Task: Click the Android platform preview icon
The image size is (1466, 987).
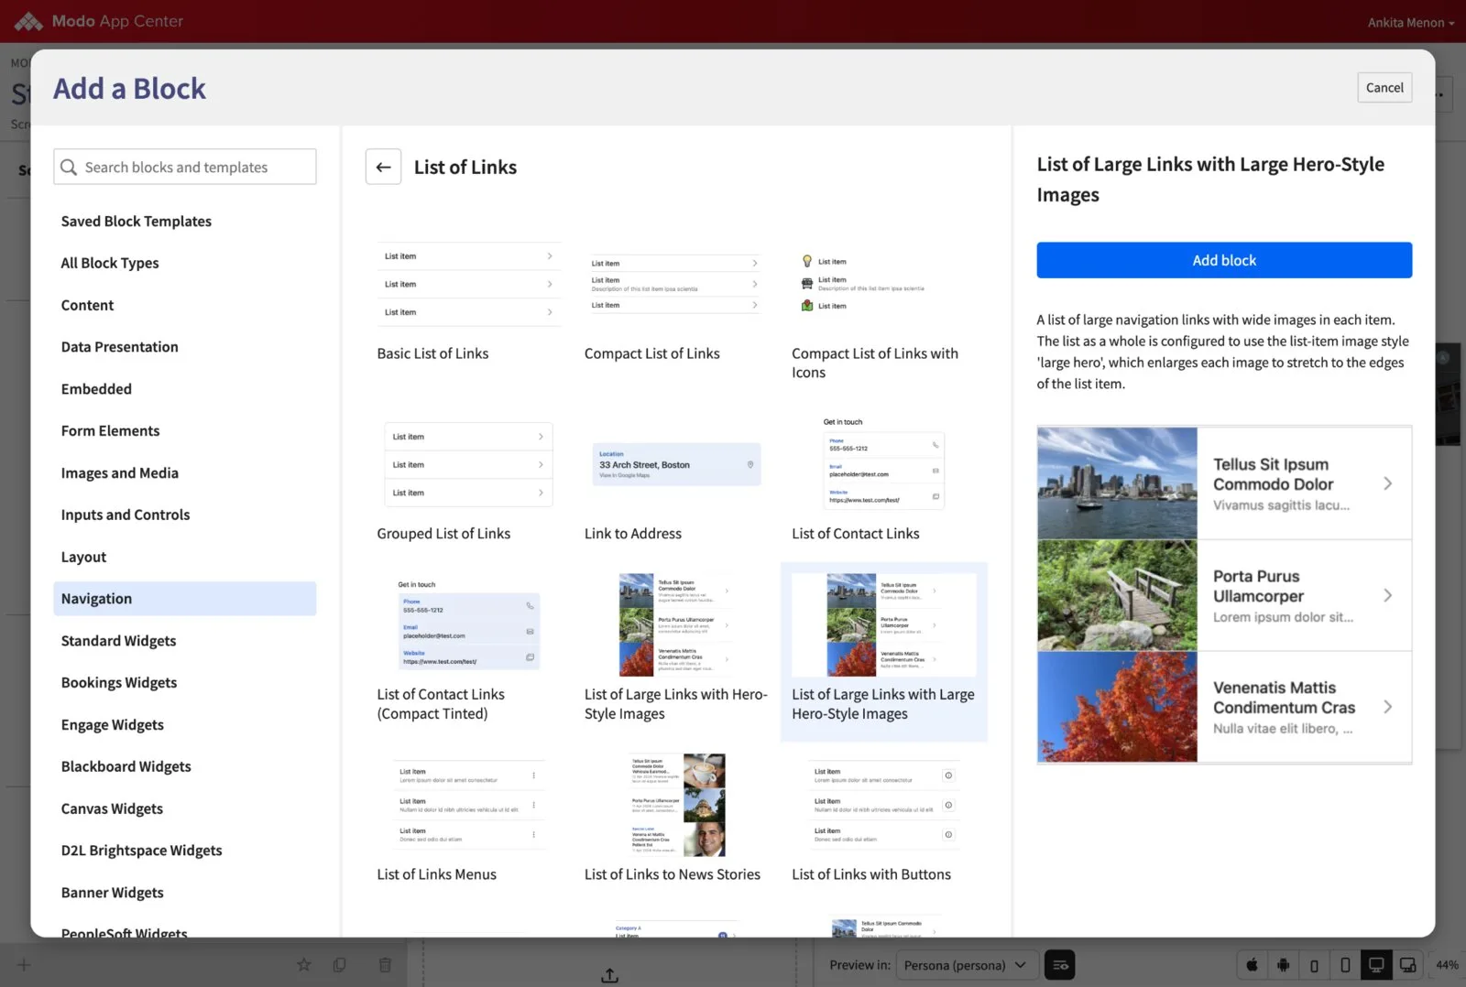Action: coord(1284,965)
